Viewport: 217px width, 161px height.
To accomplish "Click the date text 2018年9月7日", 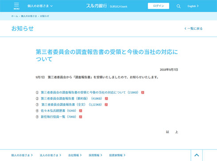I will (x=169, y=70).
